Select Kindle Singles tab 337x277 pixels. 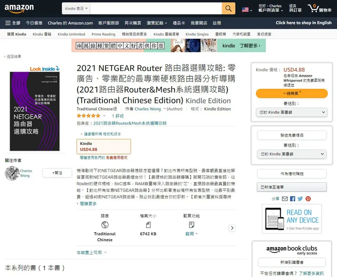(x=197, y=34)
